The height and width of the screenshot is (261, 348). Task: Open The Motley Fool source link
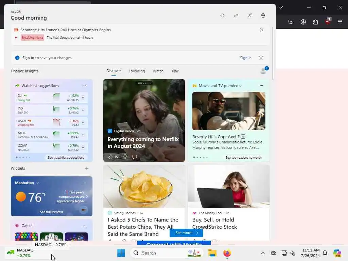tap(210, 213)
